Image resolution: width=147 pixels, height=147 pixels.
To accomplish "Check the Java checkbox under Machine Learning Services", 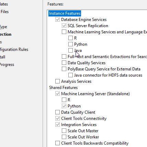I will 70,50.
